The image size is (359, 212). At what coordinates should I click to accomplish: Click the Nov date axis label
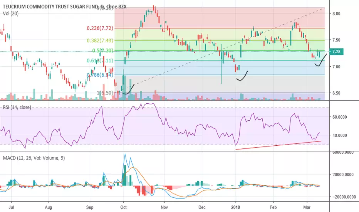coord(164,207)
